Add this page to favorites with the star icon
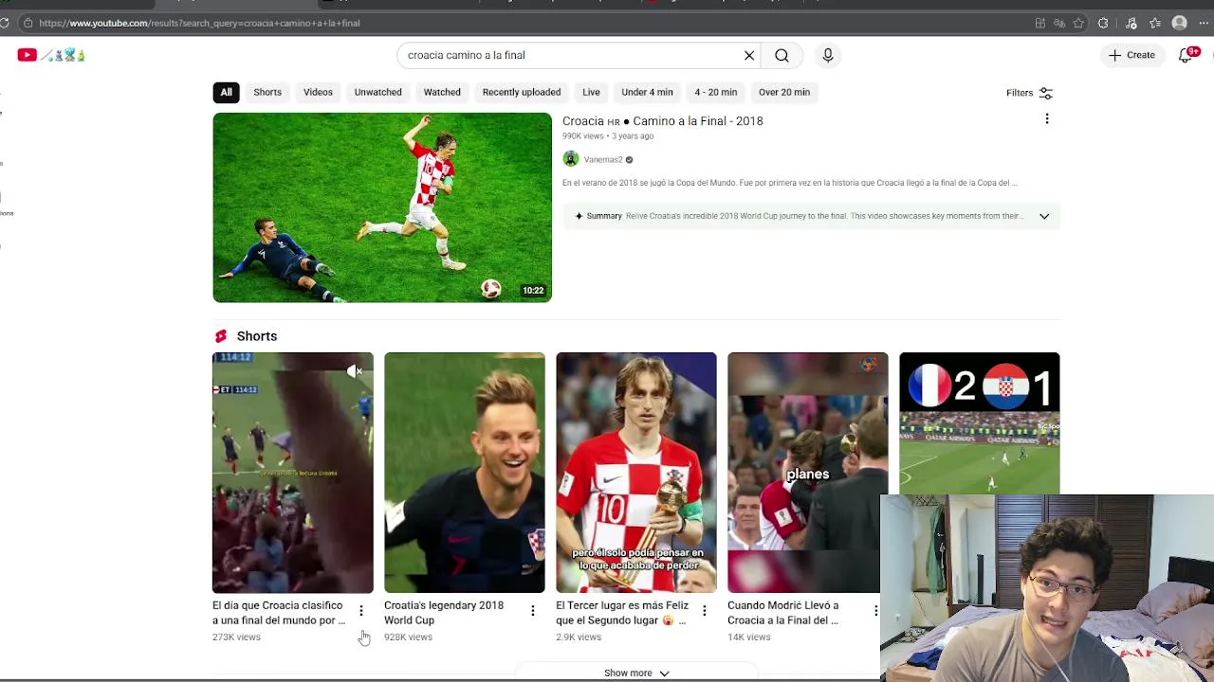 pyautogui.click(x=1078, y=23)
